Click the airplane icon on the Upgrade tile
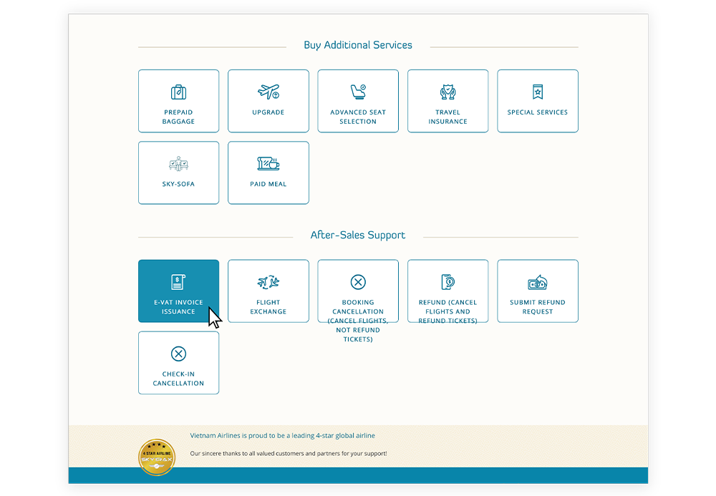 pos(268,92)
